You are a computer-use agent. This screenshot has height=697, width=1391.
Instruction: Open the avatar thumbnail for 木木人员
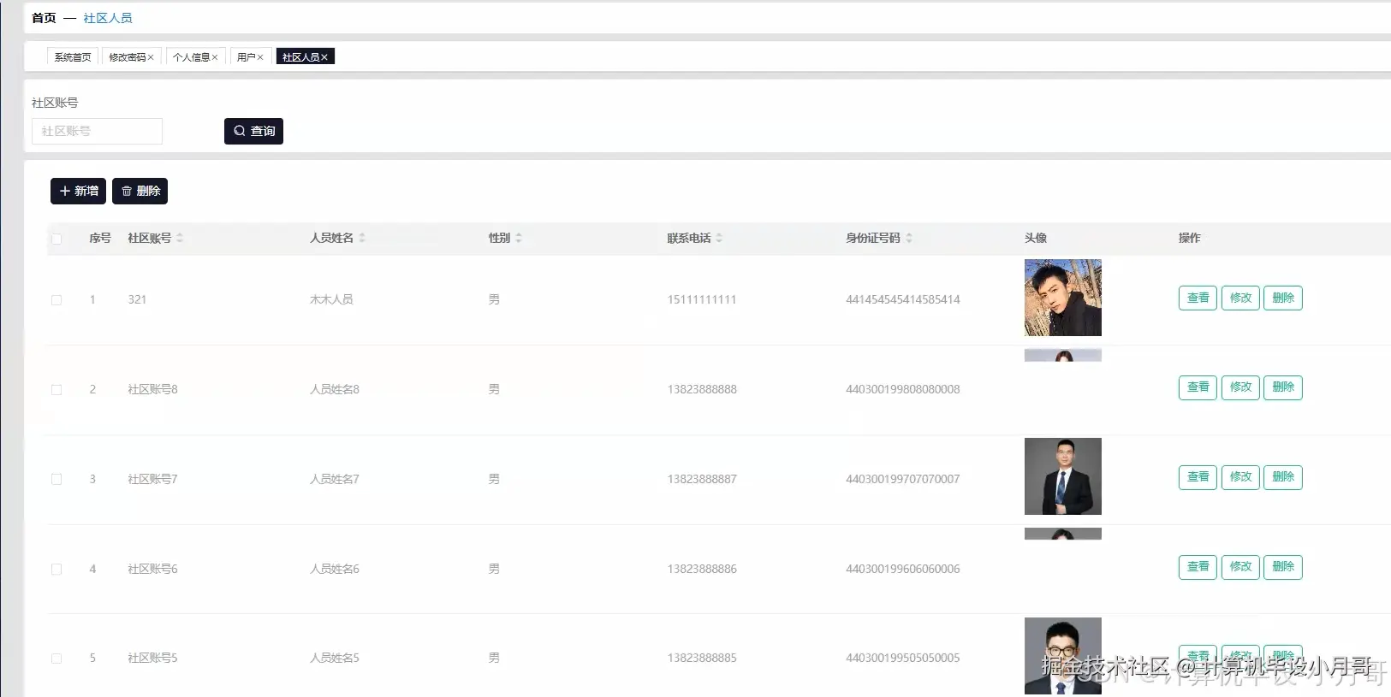1062,298
